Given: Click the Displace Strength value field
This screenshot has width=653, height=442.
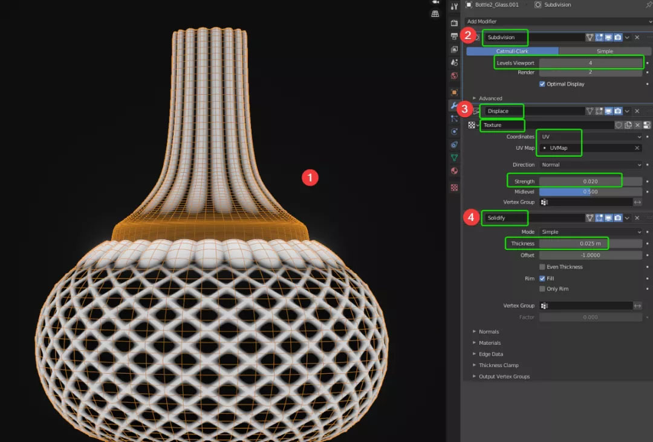Looking at the screenshot, I should [591, 181].
